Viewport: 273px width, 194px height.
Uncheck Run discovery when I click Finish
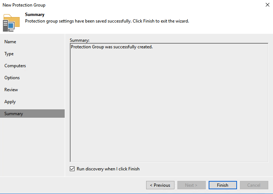coord(72,169)
